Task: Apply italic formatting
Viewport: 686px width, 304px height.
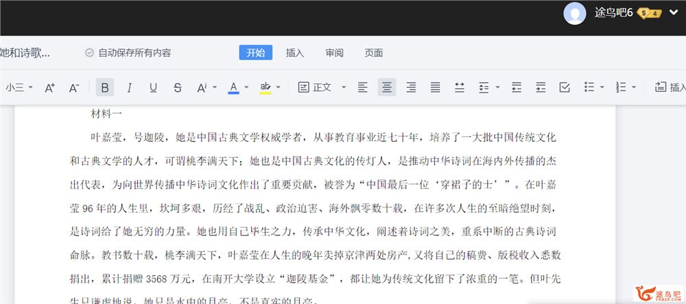Action: [129, 88]
